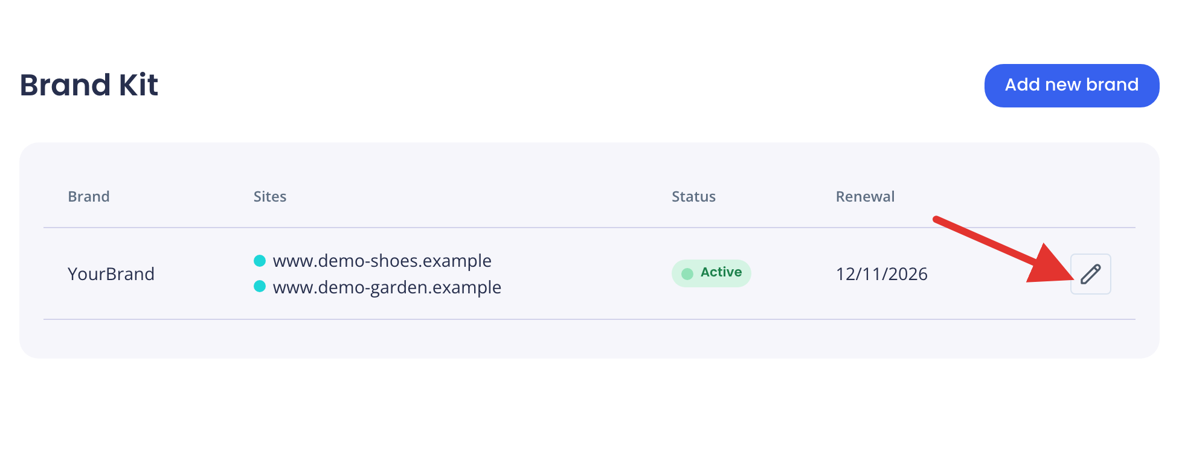Image resolution: width=1179 pixels, height=466 pixels.
Task: Sort by the Sites column header
Action: (270, 197)
